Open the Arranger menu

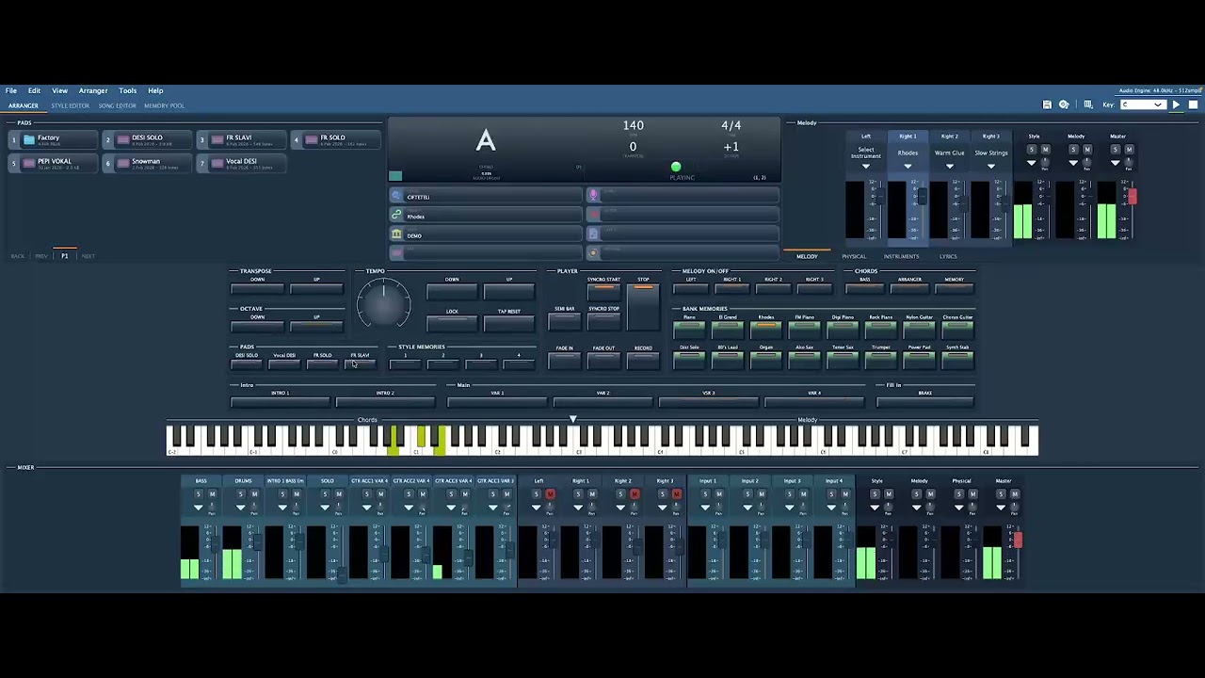(93, 90)
